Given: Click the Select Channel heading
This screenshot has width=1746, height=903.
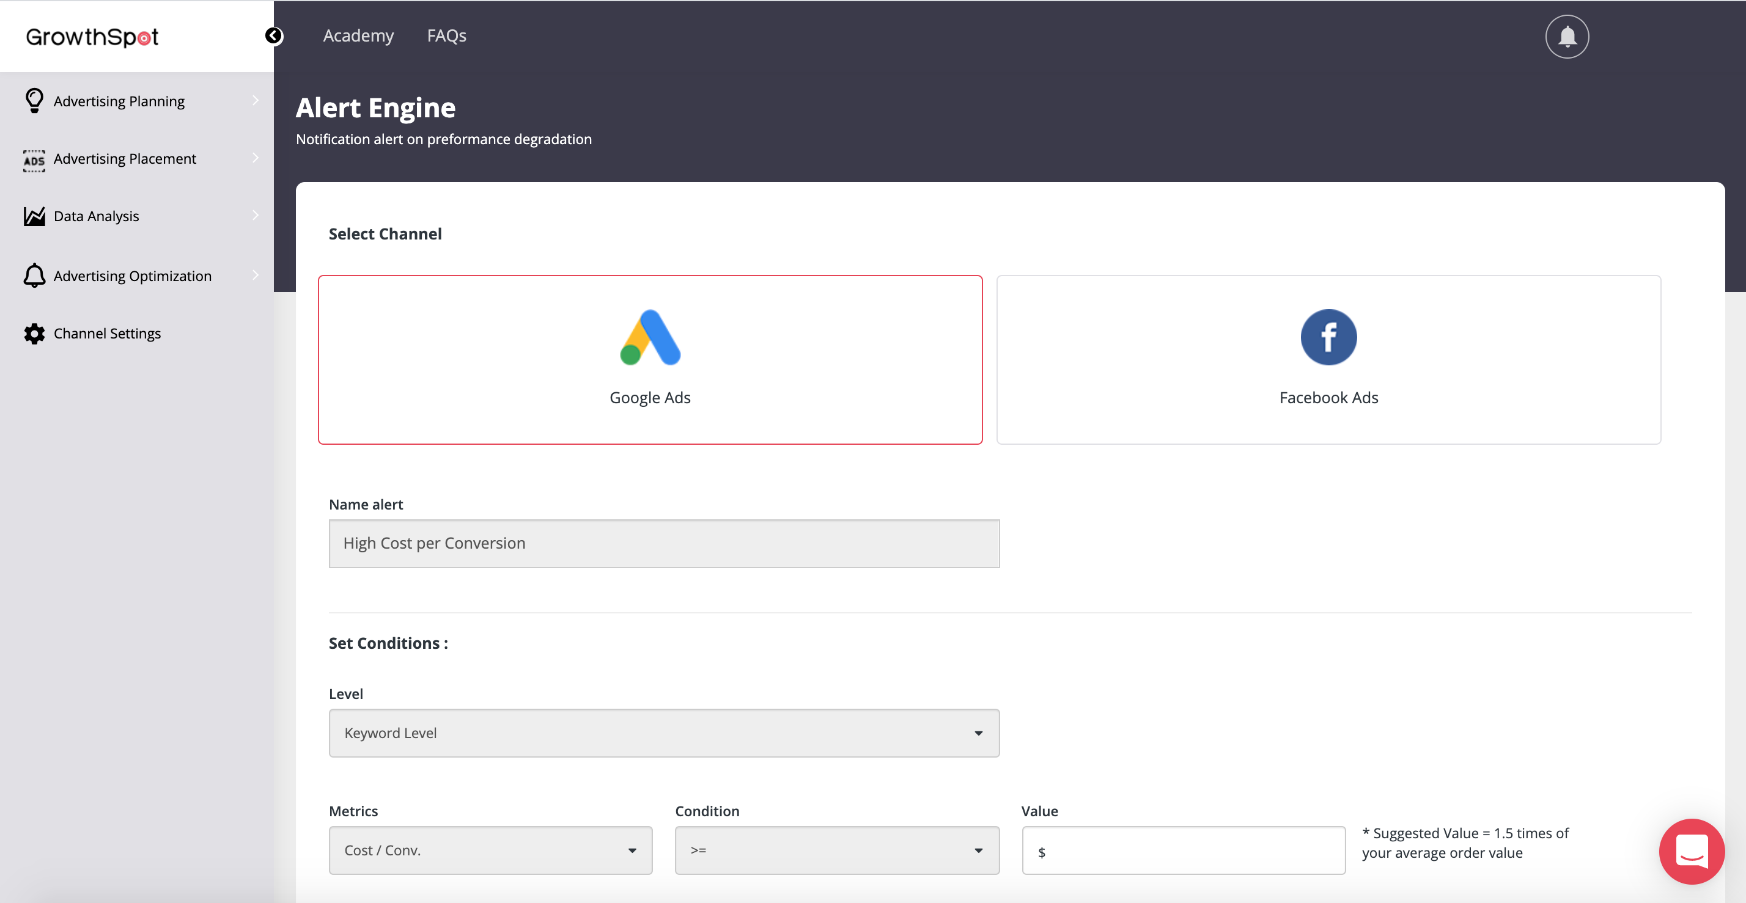Looking at the screenshot, I should [385, 234].
